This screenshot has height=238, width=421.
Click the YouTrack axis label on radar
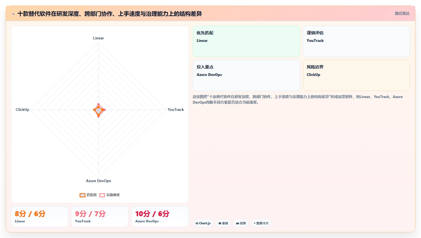[x=176, y=110]
